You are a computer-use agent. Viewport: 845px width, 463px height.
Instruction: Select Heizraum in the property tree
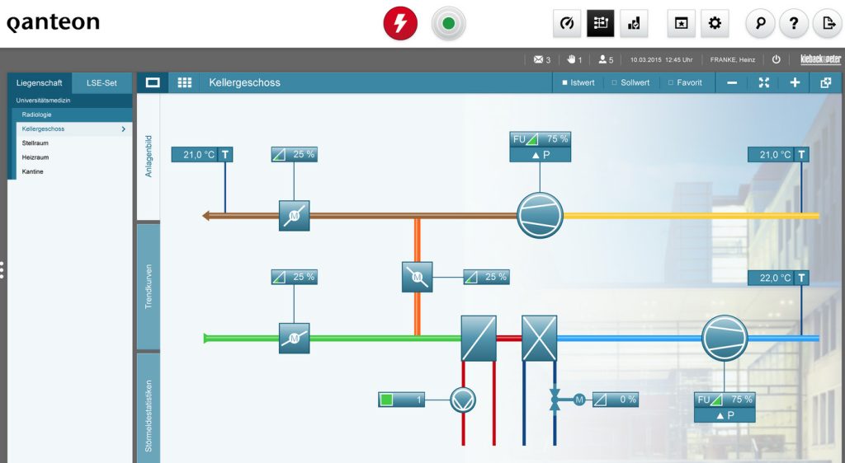click(x=35, y=157)
